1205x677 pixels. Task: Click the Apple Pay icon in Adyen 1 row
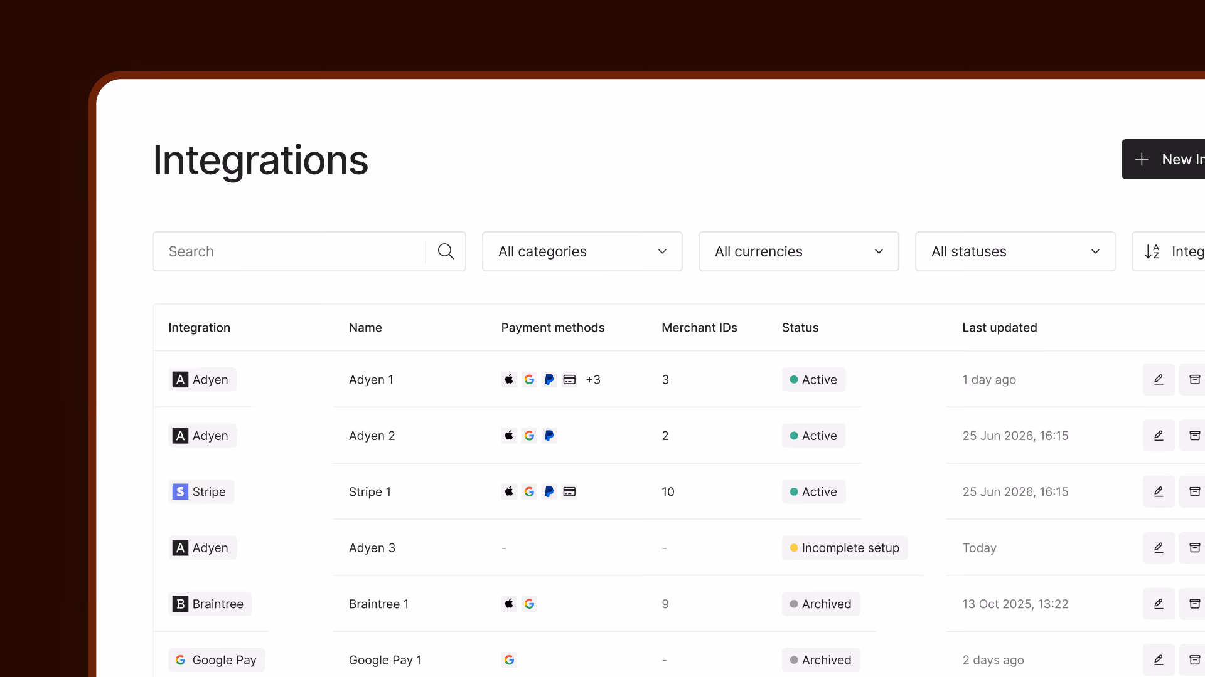pos(509,379)
